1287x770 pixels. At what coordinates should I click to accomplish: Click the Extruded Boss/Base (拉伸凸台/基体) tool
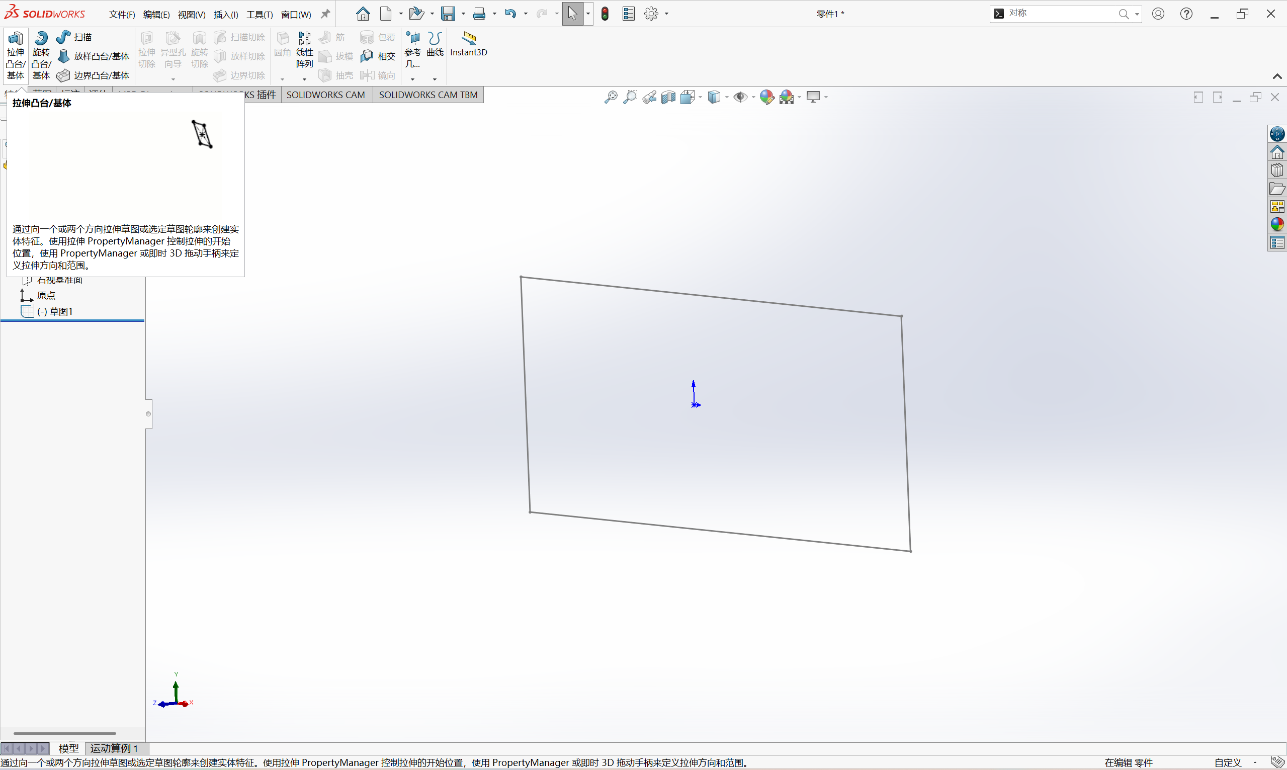(x=15, y=54)
